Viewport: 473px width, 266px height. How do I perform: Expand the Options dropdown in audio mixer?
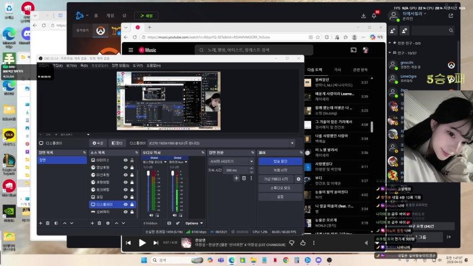pyautogui.click(x=192, y=223)
